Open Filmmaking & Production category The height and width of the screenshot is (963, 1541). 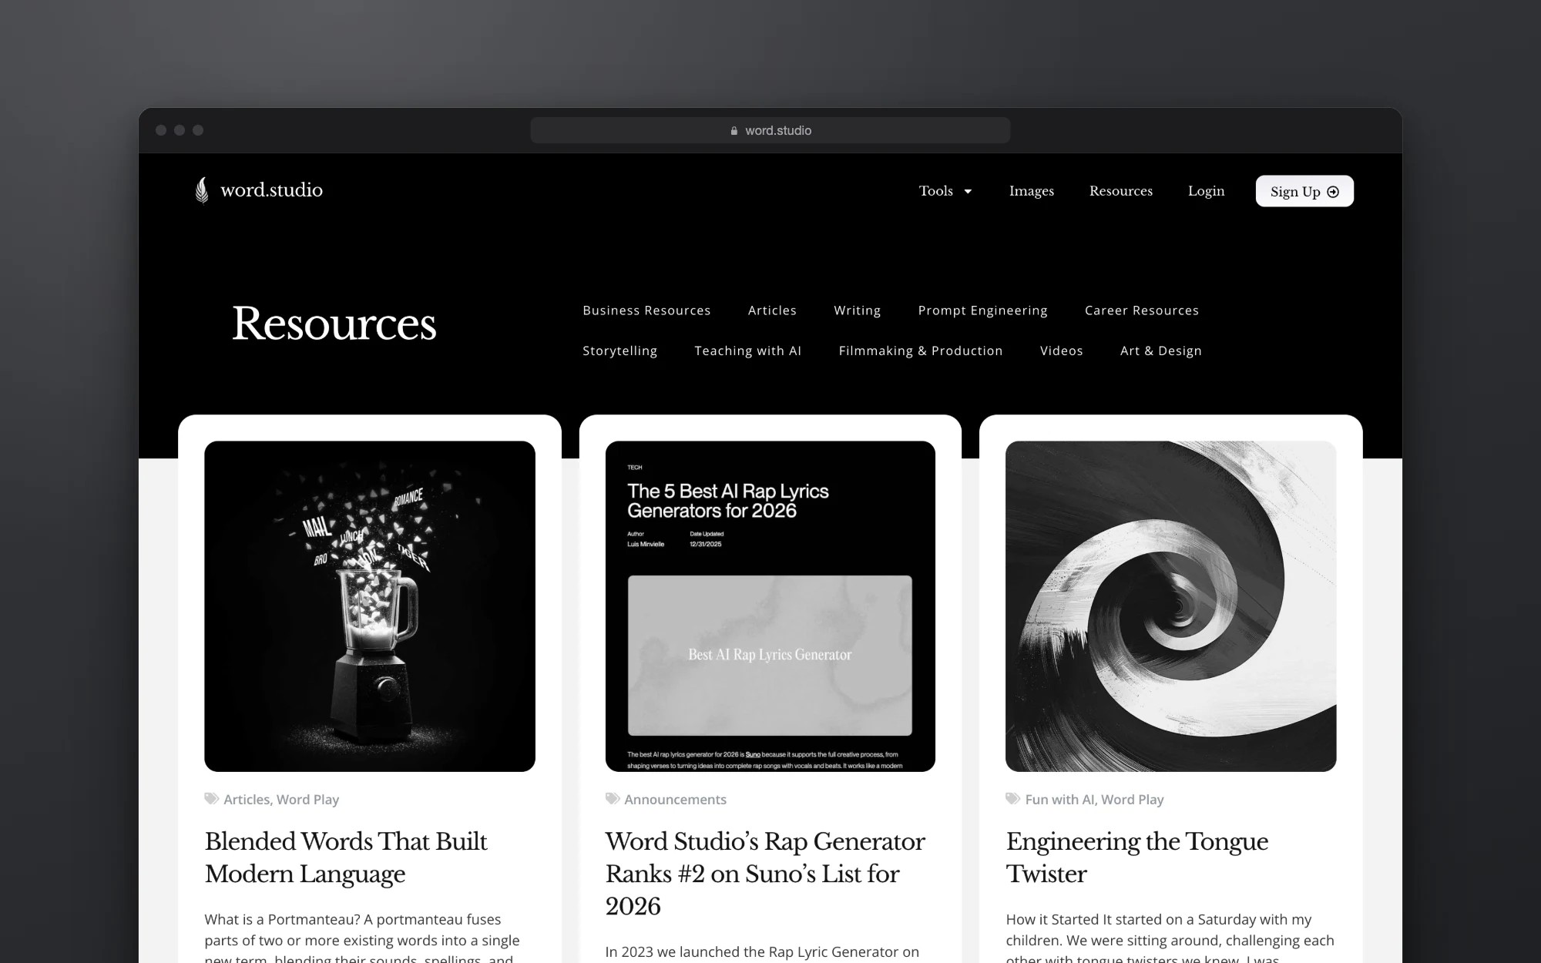click(921, 351)
